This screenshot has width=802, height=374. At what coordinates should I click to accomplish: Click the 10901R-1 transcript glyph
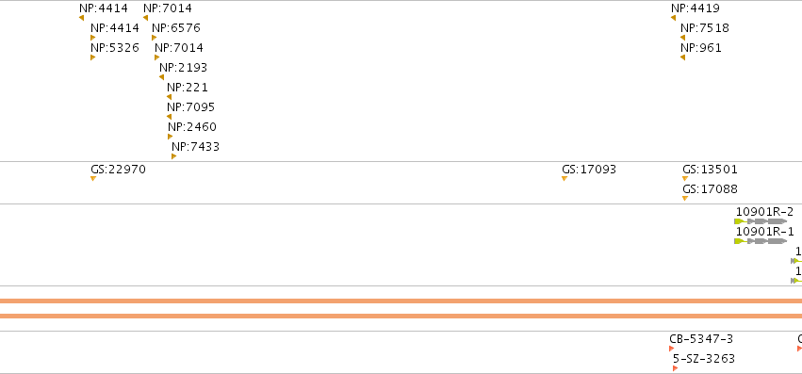[x=761, y=241]
